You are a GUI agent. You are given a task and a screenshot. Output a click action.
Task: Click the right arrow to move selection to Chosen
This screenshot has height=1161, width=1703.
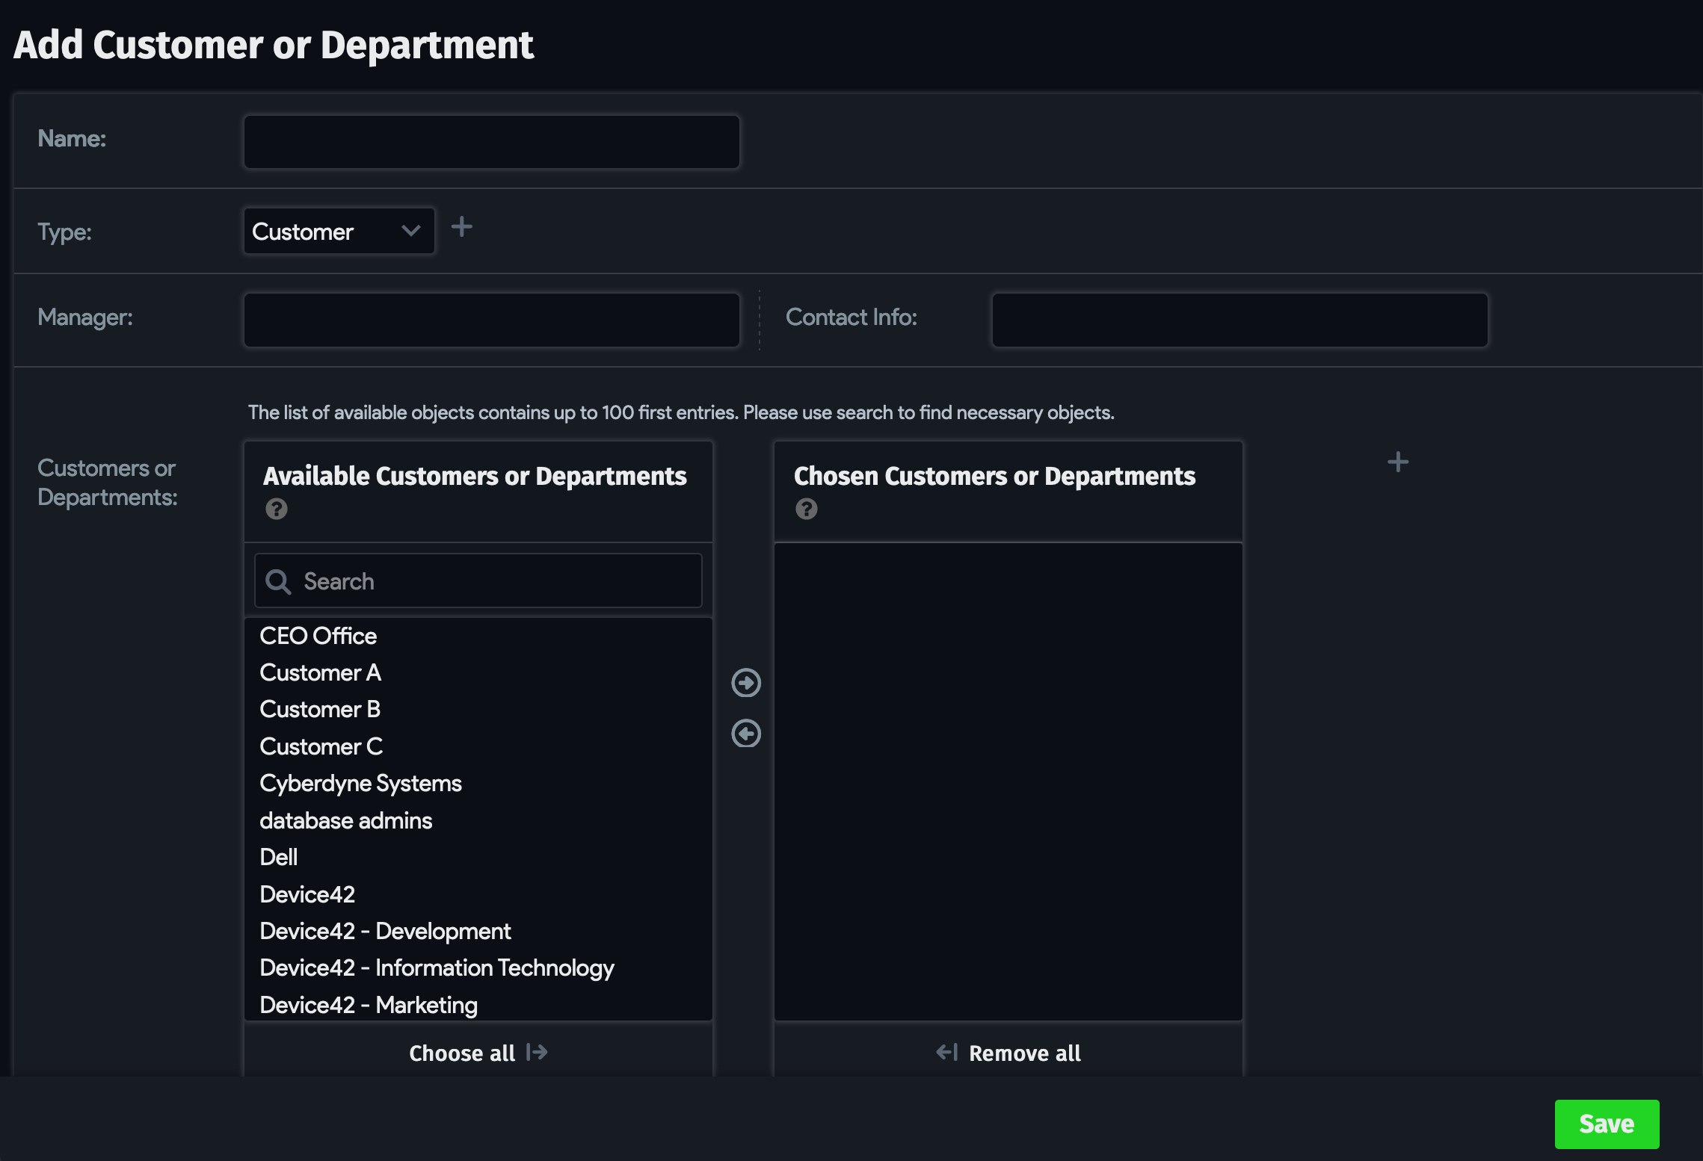[x=745, y=682]
